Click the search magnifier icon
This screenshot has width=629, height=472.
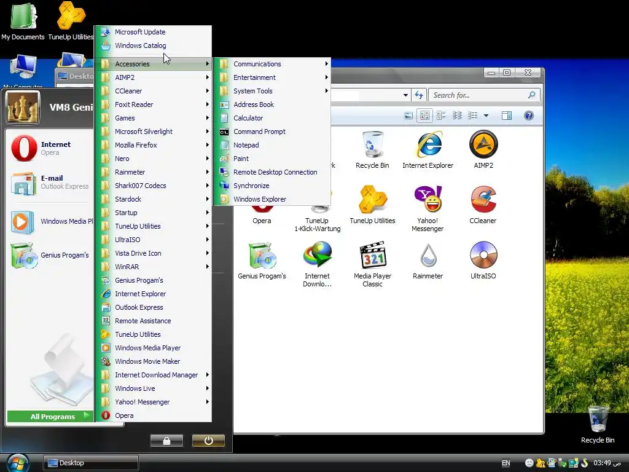click(x=531, y=95)
